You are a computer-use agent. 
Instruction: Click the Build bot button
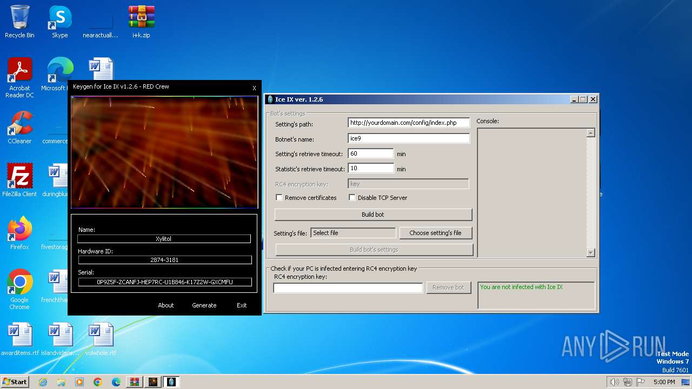pyautogui.click(x=373, y=214)
